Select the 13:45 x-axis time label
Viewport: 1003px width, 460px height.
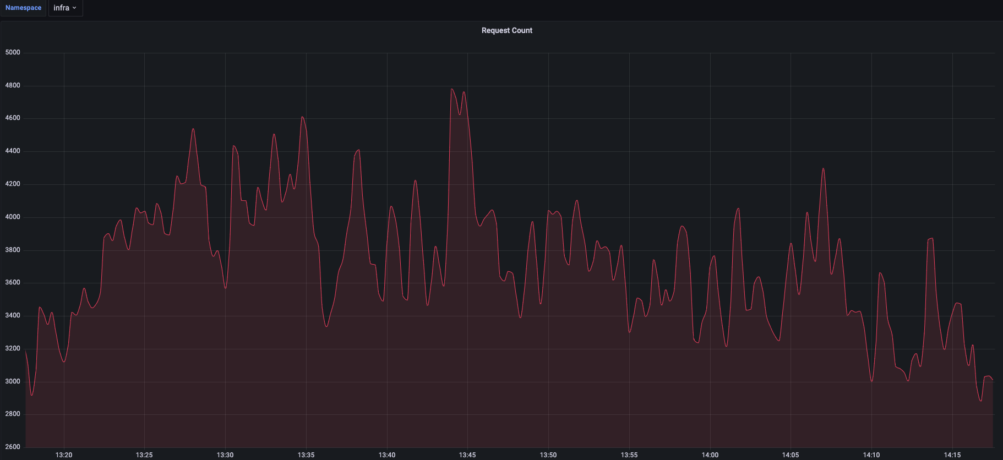[467, 455]
